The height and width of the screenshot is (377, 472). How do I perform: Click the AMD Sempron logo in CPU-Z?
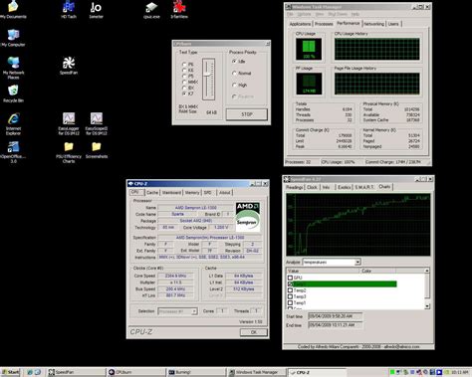248,217
